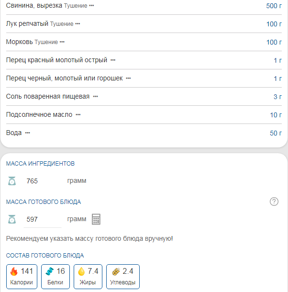Image resolution: width=288 pixels, height=292 pixels.
Task: Click the Жиры 7.4 badge
Action: 88,277
